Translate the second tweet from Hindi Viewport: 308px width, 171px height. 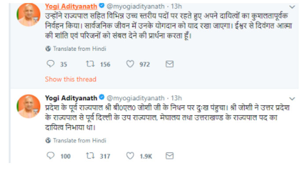(76, 140)
